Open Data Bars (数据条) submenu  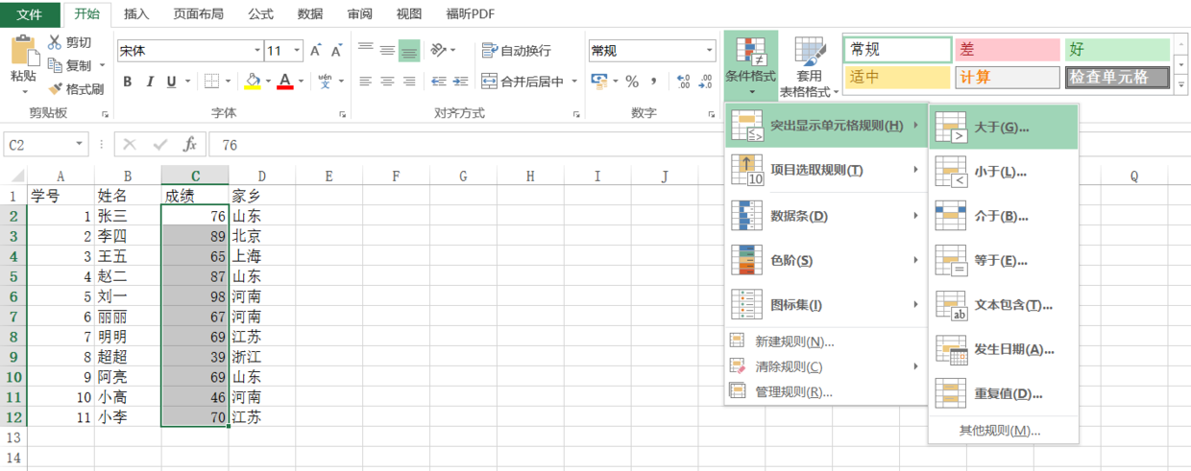tap(826, 216)
